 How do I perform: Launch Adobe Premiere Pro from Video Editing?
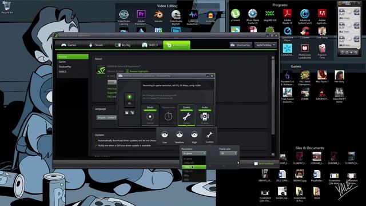pyautogui.click(x=141, y=17)
